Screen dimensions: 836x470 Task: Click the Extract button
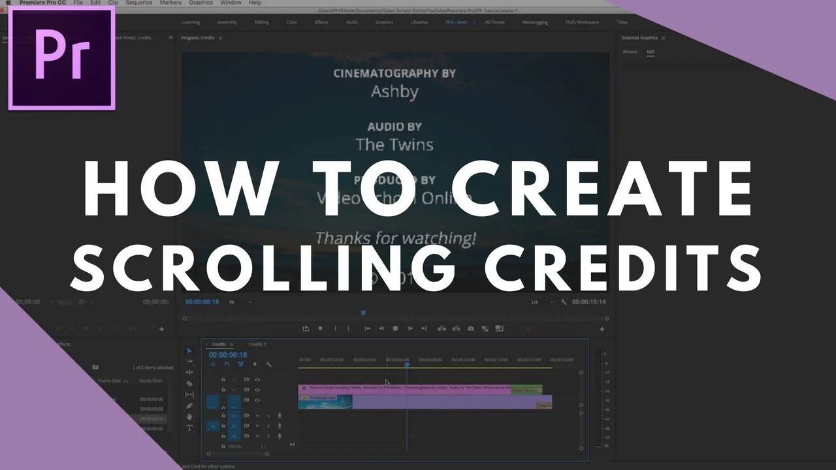(456, 328)
